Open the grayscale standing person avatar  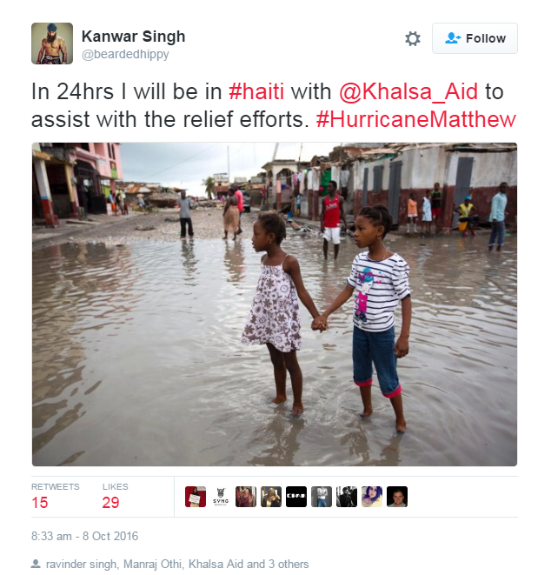(322, 497)
